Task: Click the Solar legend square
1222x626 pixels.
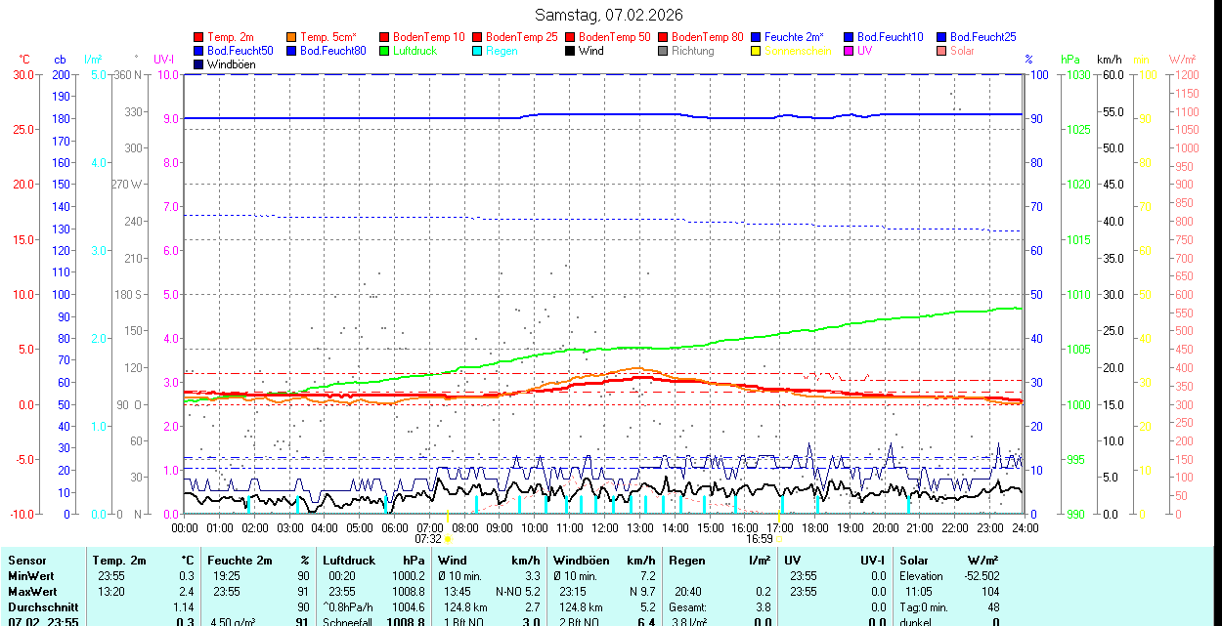Action: coord(940,51)
